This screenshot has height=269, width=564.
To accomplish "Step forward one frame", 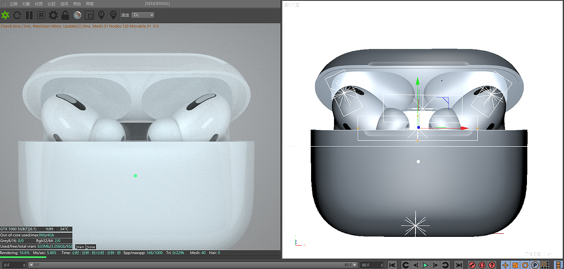I will (435, 265).
